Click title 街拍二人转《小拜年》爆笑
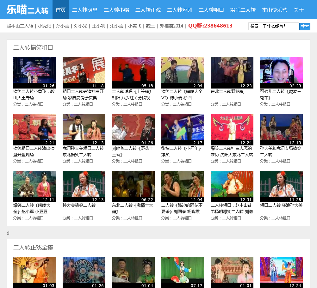This screenshot has width=317, height=288. 182,151
